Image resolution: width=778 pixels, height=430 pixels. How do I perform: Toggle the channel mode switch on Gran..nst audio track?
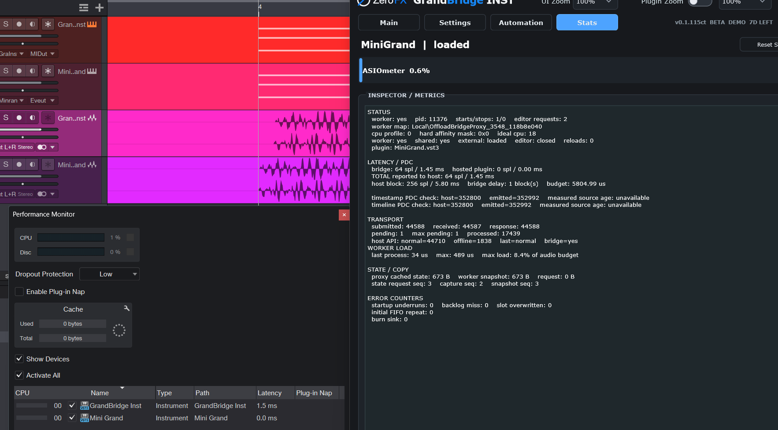coord(42,147)
